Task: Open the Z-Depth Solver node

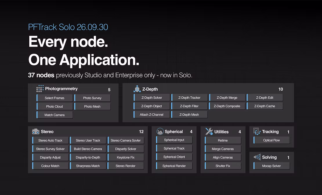Action: coord(152,97)
